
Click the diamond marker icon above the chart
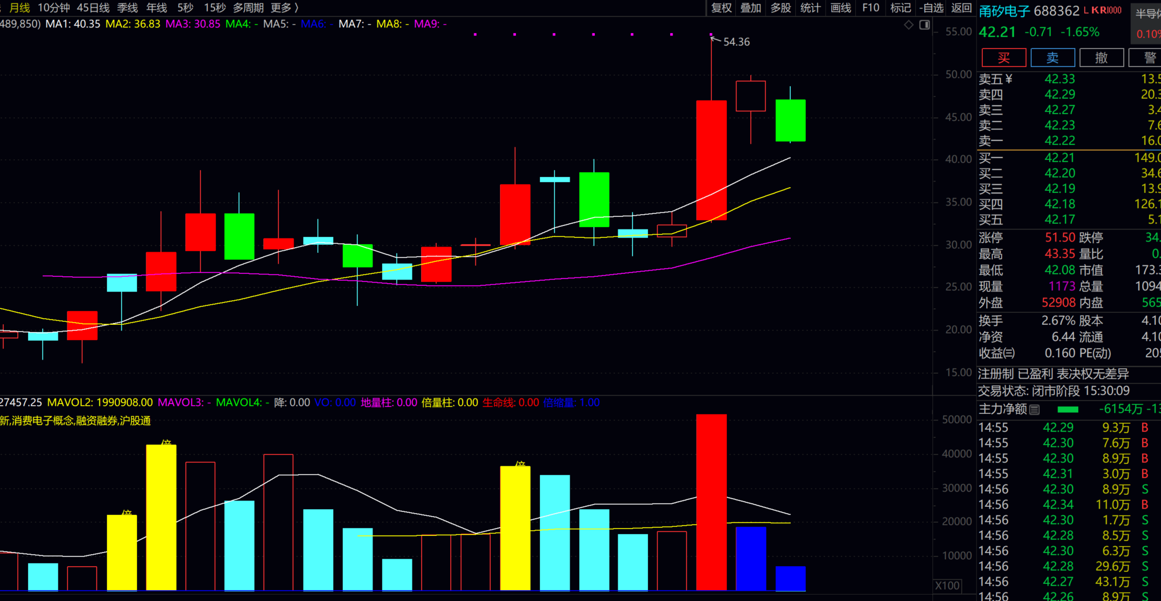tap(908, 25)
